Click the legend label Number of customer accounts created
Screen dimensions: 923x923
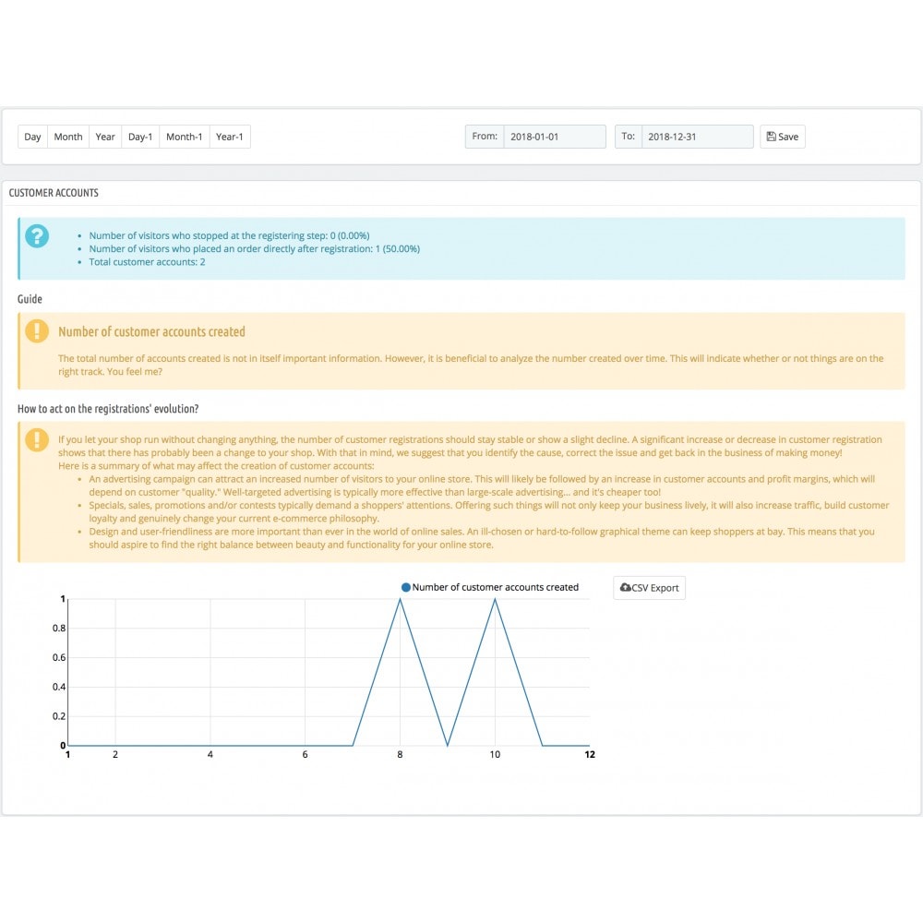pos(495,587)
